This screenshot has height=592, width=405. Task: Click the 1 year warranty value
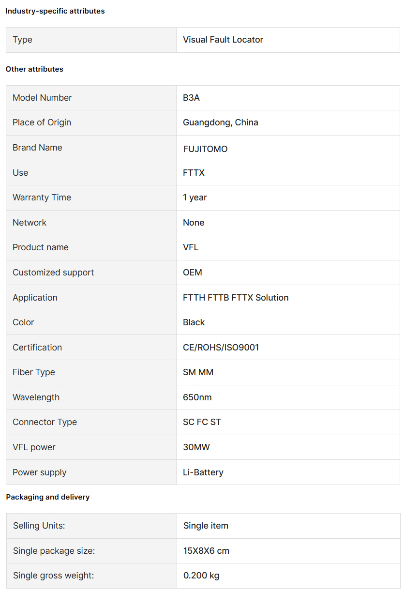click(195, 197)
